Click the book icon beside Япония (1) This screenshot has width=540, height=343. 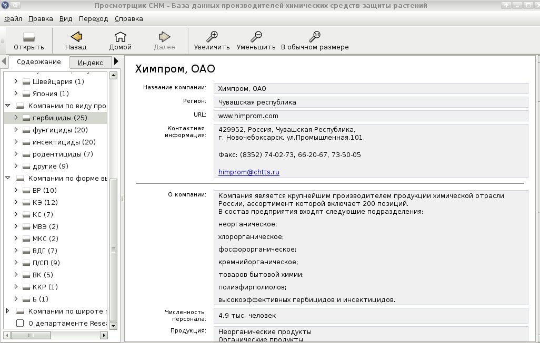click(x=26, y=94)
